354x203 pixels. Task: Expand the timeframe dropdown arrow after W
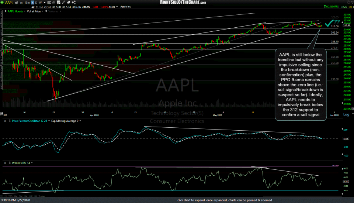[45, 3]
